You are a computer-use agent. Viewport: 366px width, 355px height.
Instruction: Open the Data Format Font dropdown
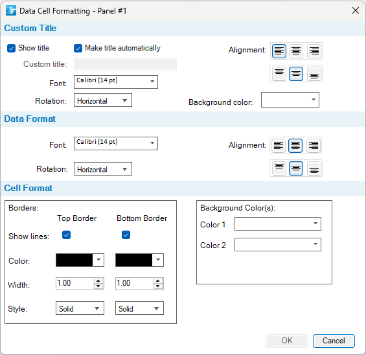[116, 143]
